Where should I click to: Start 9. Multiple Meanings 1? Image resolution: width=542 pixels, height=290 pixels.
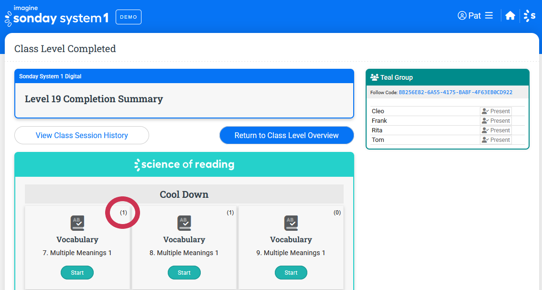(291, 272)
